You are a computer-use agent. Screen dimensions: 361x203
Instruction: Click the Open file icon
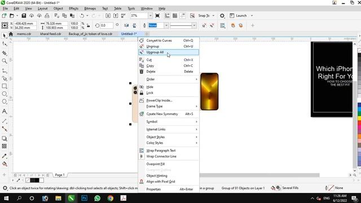click(x=12, y=16)
